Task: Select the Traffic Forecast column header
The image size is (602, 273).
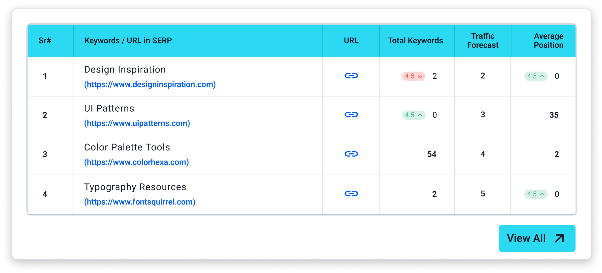Action: click(482, 40)
